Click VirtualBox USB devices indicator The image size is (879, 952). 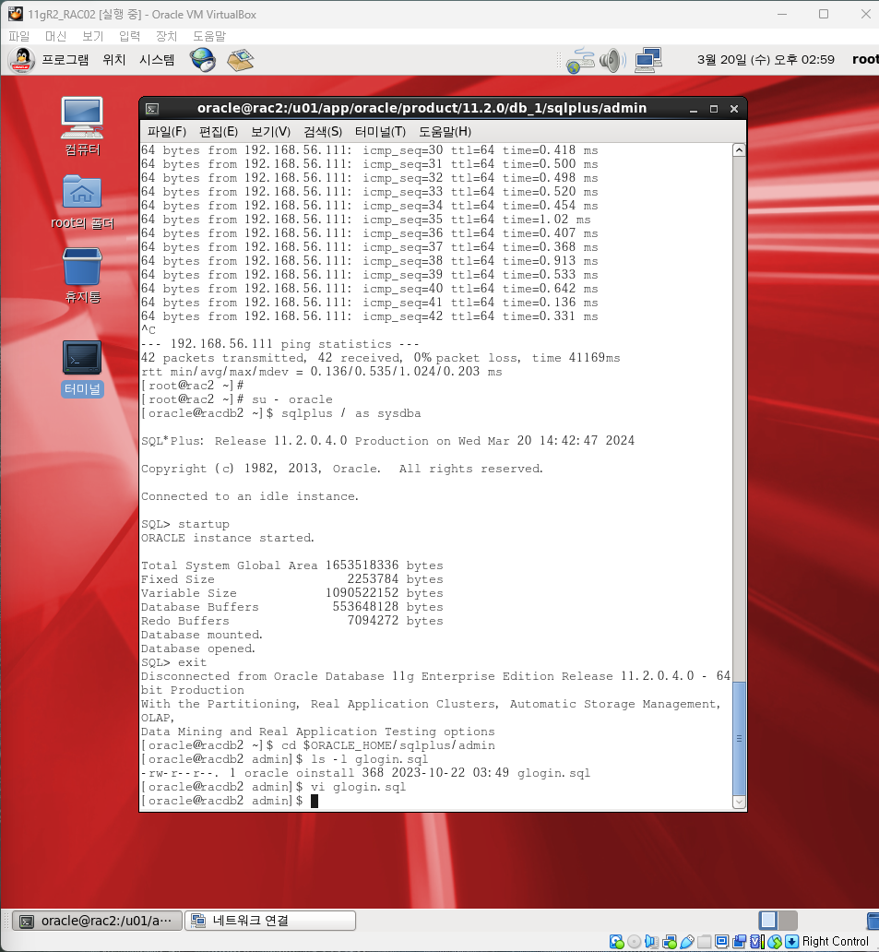tap(687, 942)
